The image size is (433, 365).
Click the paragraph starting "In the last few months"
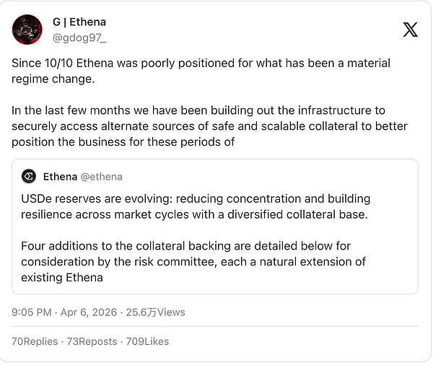tap(209, 126)
